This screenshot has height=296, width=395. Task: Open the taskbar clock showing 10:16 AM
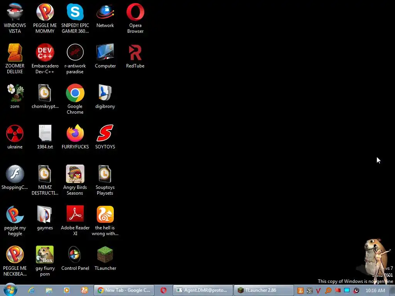(x=375, y=291)
